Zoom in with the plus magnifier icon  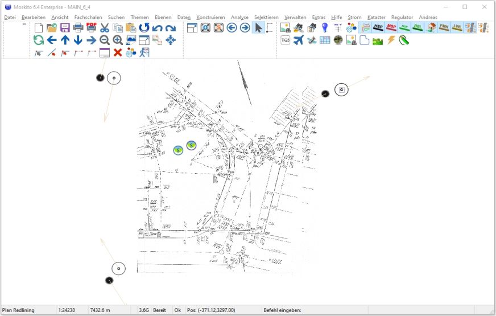pyautogui.click(x=118, y=40)
